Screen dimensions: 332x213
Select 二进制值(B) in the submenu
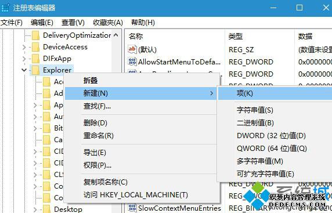(x=275, y=123)
